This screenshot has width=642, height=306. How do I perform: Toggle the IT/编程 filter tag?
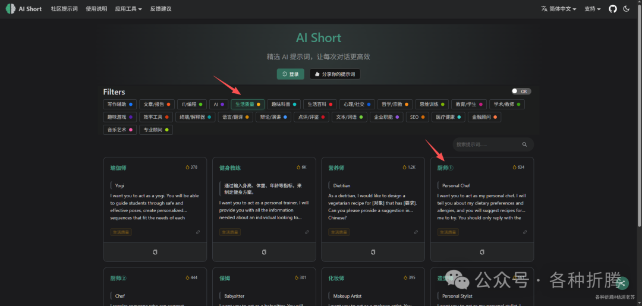[x=192, y=105]
